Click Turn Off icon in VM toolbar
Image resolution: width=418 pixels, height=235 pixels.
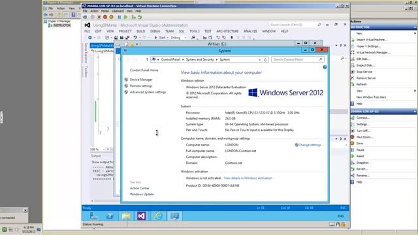coord(99,17)
